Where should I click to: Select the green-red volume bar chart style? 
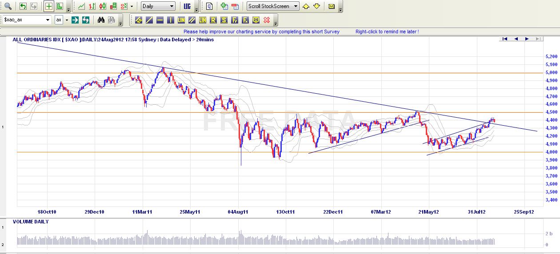tap(113, 6)
